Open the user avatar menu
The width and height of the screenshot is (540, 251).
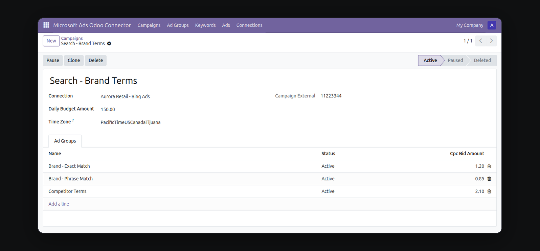(x=492, y=25)
